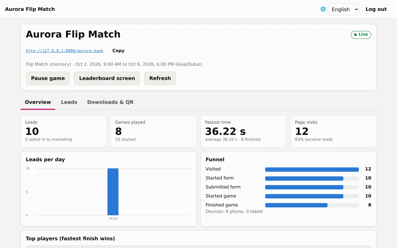The width and height of the screenshot is (397, 248).
Task: Click the Visited funnel bar
Action: (312, 169)
